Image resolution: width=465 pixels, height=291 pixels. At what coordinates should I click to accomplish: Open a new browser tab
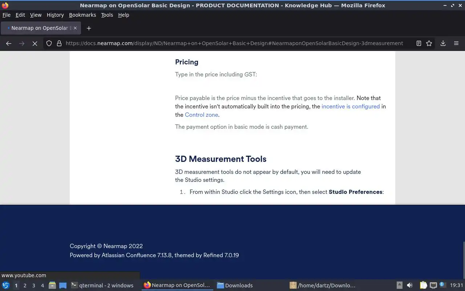[x=89, y=28]
